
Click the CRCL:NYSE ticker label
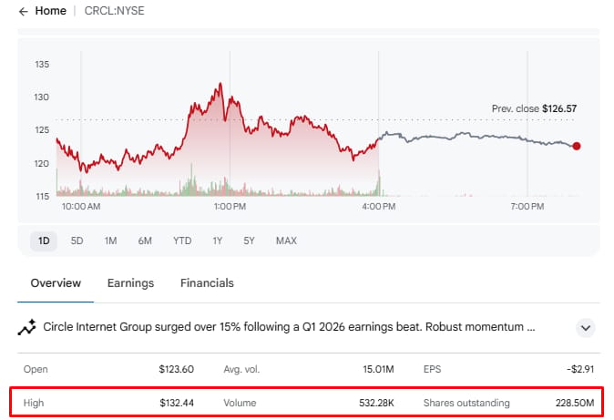tap(115, 11)
